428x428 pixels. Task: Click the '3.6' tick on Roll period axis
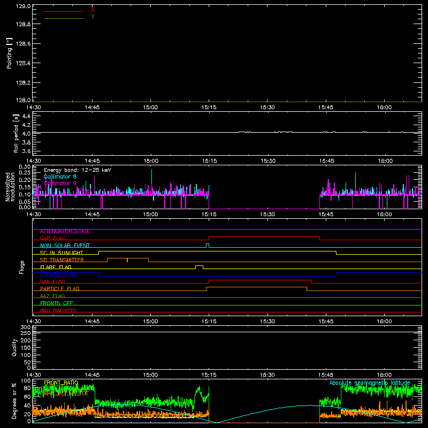(26, 151)
